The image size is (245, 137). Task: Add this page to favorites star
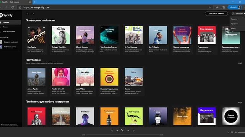210,7
